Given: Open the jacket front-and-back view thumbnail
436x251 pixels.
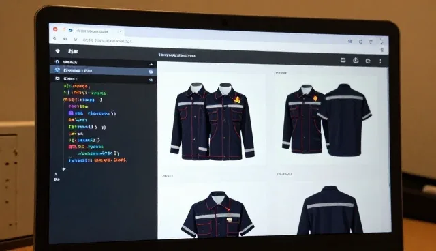Looking at the screenshot, I should pyautogui.click(x=326, y=119).
